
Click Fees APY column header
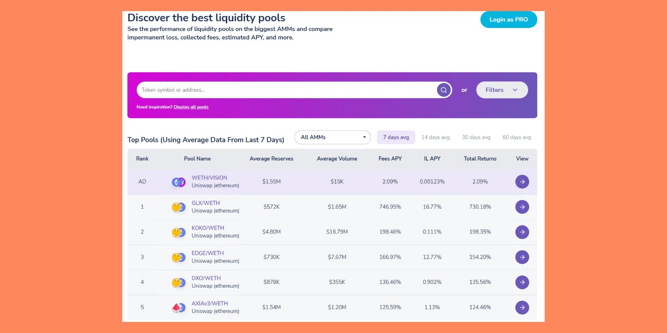point(390,159)
